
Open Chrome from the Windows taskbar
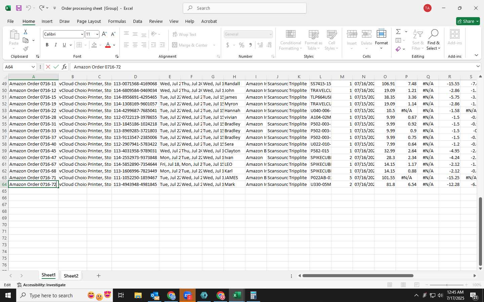point(171,295)
